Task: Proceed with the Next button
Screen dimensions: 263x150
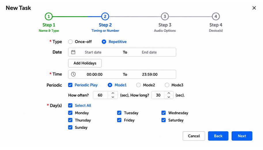Action: (242, 136)
